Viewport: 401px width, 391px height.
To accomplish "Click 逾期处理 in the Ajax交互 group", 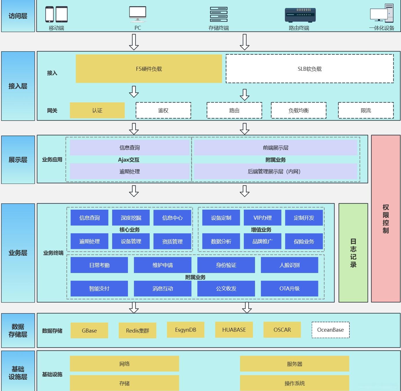I will [130, 171].
